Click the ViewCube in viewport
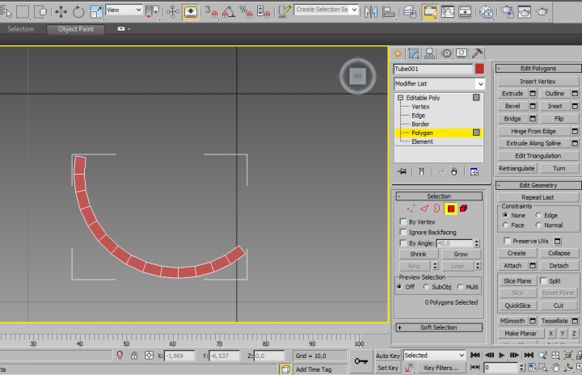The width and height of the screenshot is (582, 375). coord(356,76)
